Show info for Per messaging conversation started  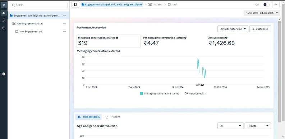[185, 38]
